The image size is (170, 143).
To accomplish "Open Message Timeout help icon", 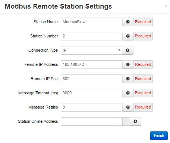I will click(x=128, y=93).
